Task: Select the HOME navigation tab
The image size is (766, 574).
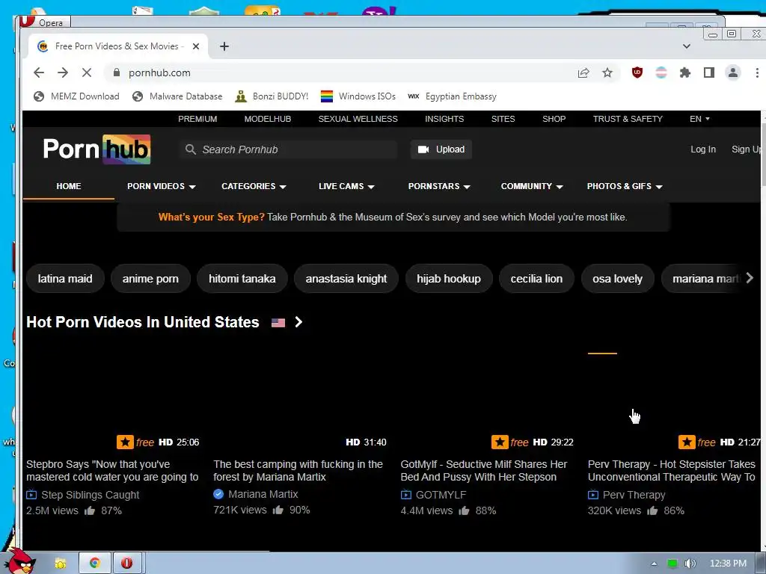Action: pyautogui.click(x=68, y=186)
